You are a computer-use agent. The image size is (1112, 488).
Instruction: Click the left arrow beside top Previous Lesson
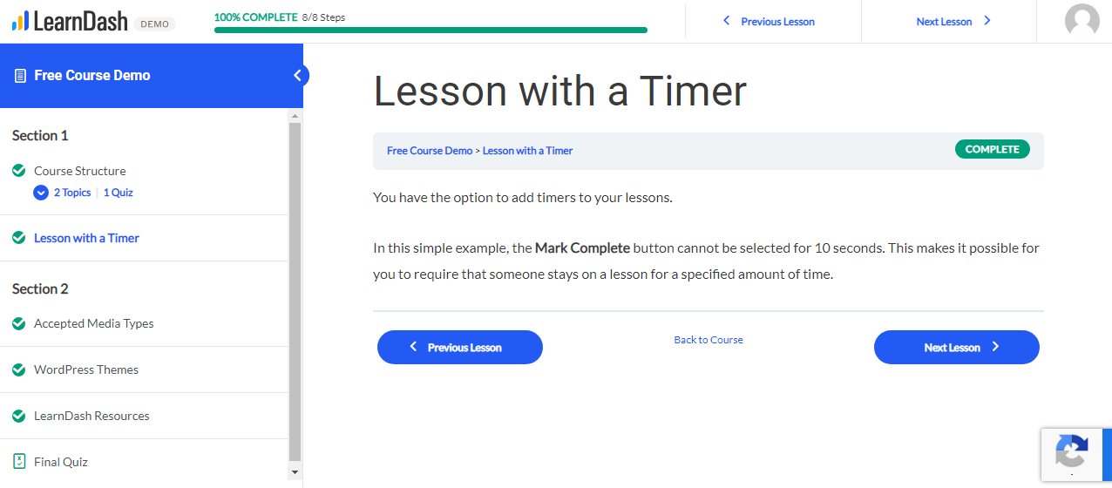[727, 21]
